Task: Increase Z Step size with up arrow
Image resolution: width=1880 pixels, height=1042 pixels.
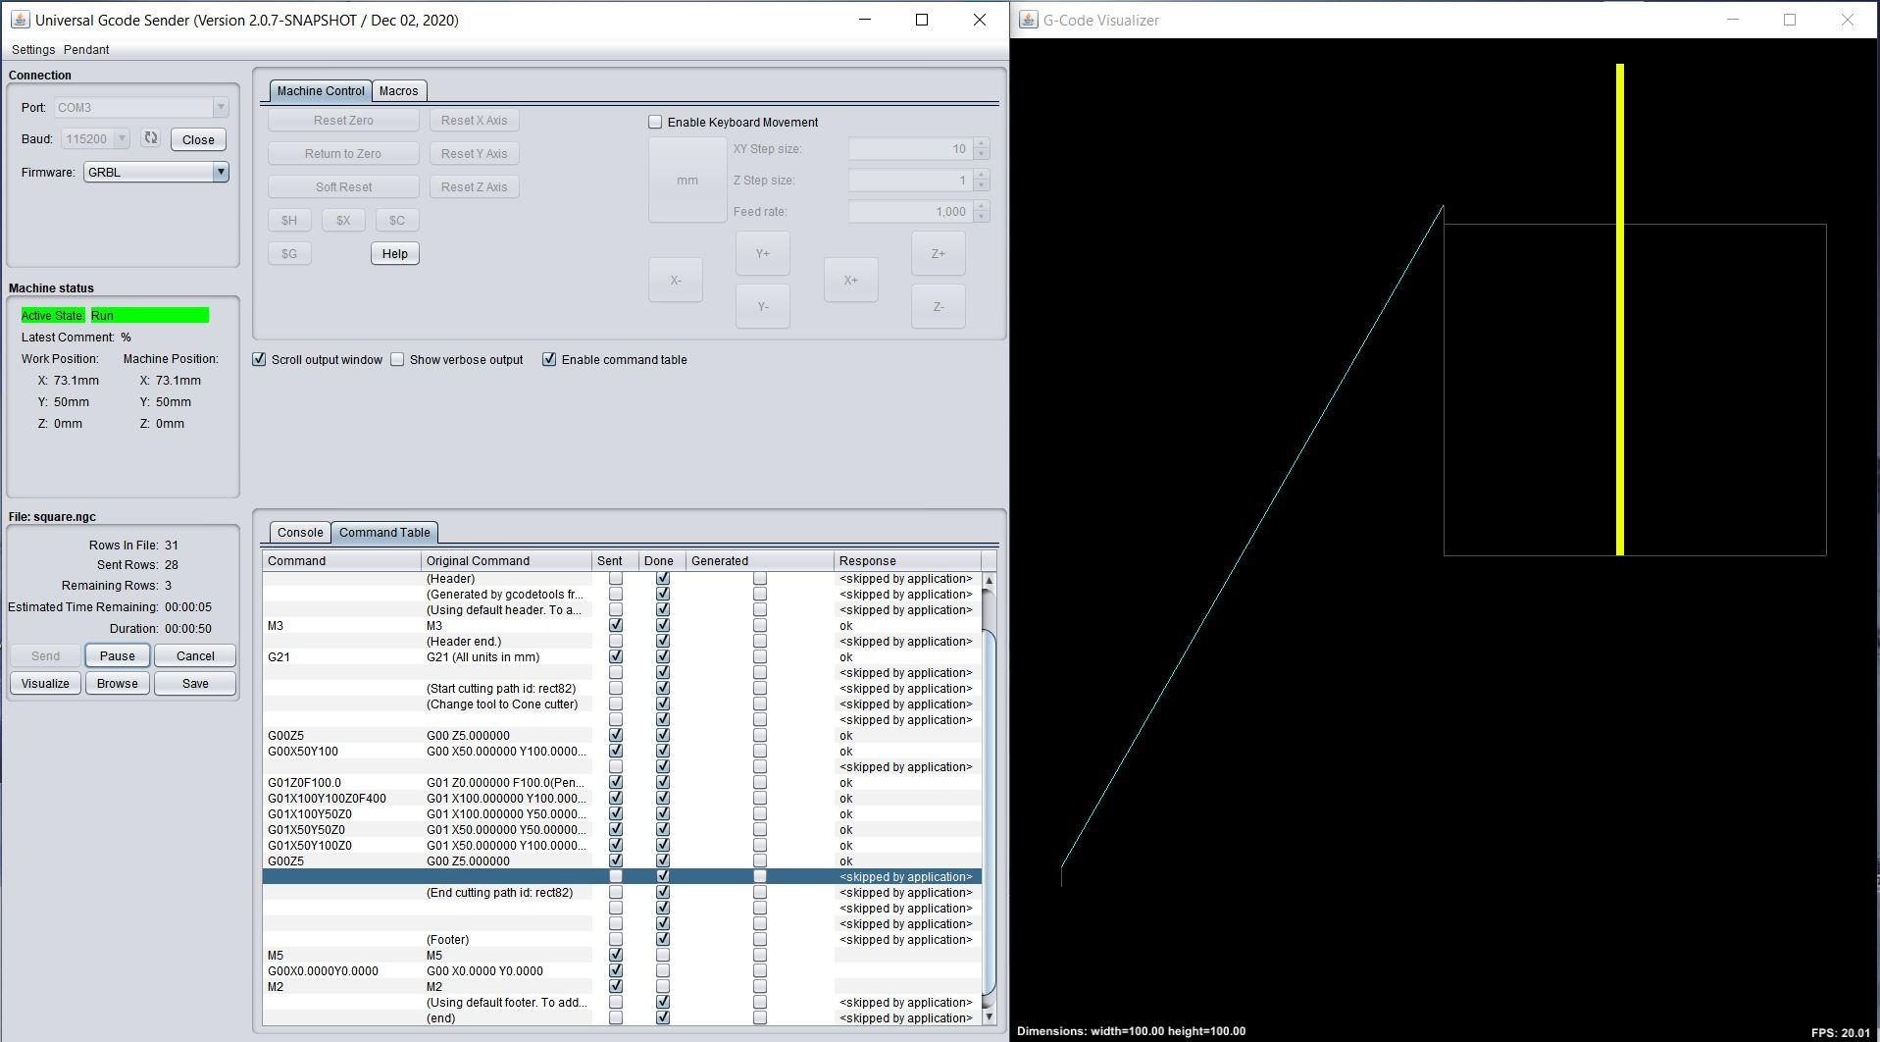Action: point(982,175)
